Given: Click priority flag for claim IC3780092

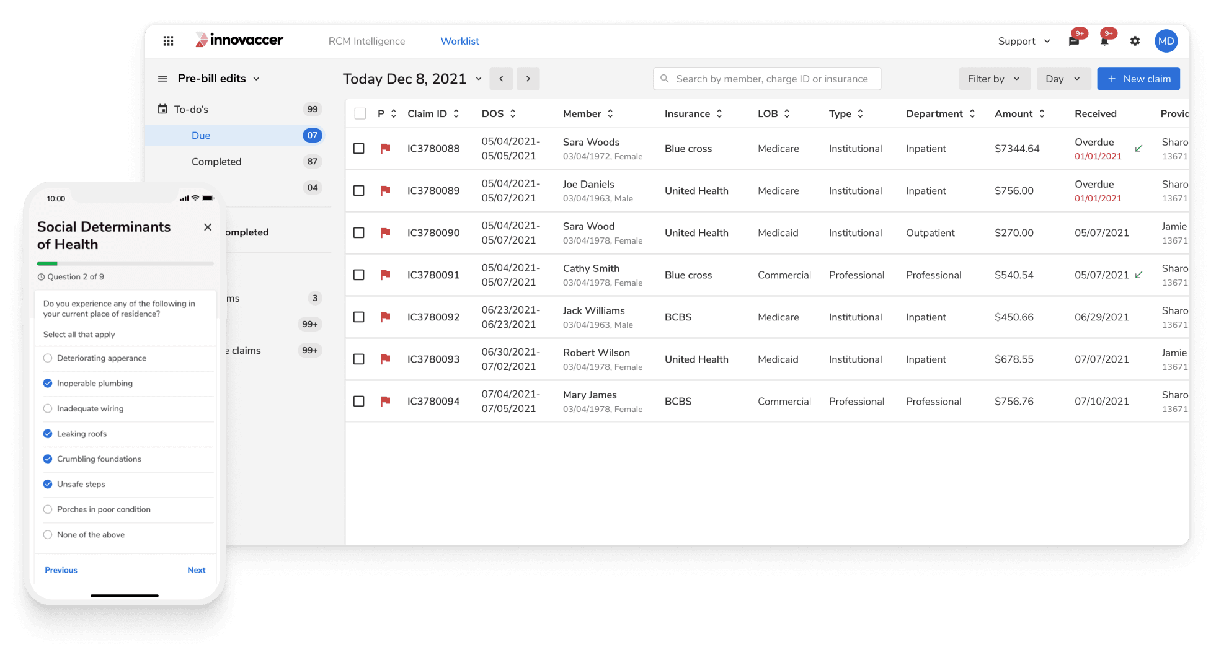Looking at the screenshot, I should point(385,317).
